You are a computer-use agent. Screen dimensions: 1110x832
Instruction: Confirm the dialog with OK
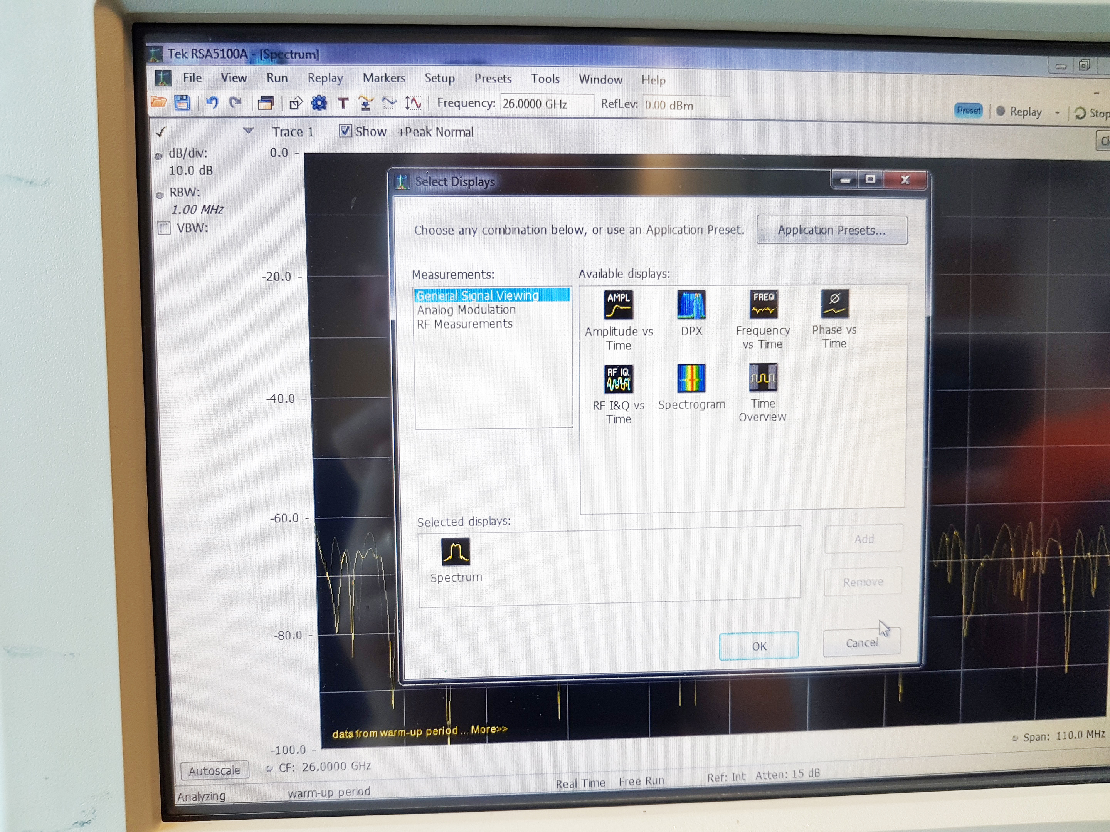759,646
